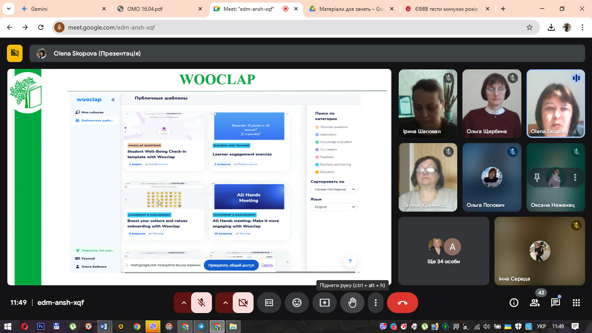The image size is (592, 333).
Task: Click yellow presentation icon beside Olena Skopova's name
Action: [x=15, y=53]
